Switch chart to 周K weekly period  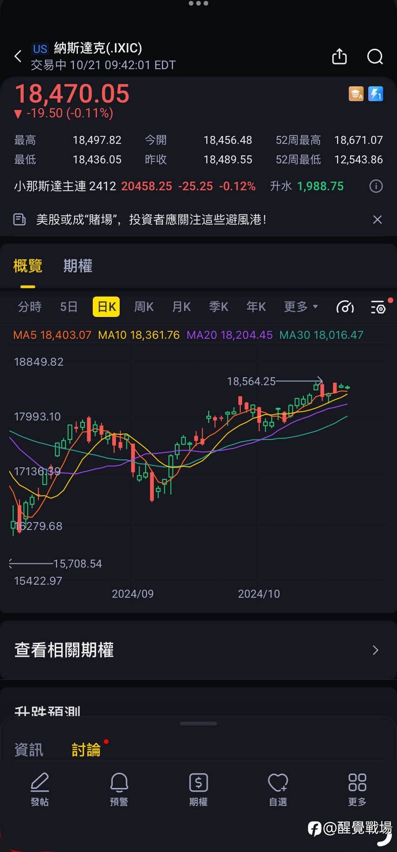coord(144,307)
